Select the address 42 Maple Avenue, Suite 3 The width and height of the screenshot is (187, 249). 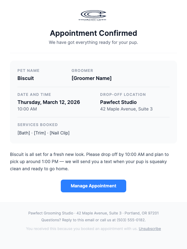click(x=126, y=109)
